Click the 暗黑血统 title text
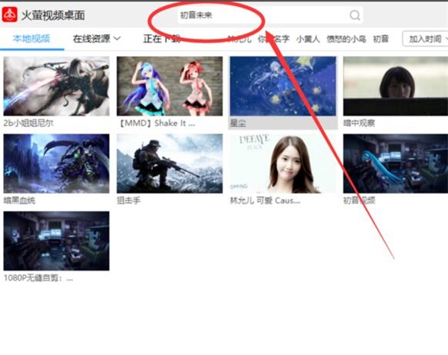Screen dimensions: 448x355 tap(19, 201)
